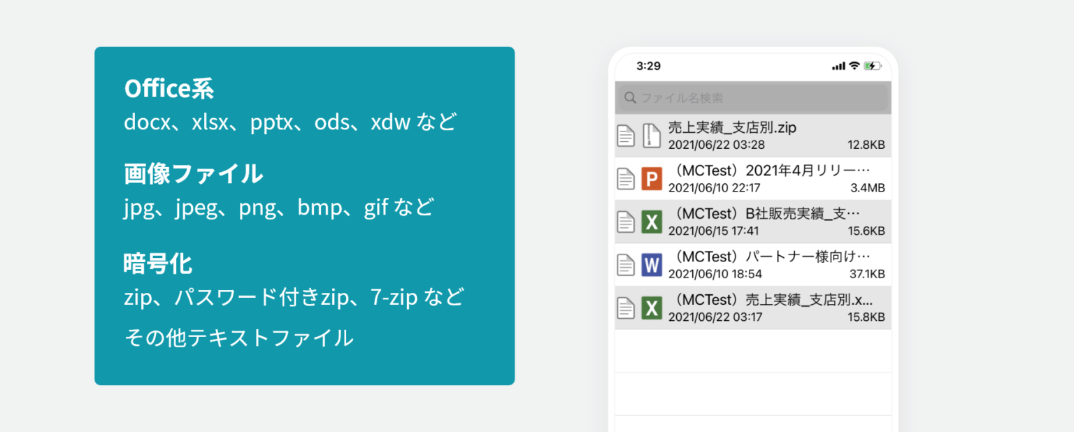Screen dimensions: 1074x432
Task: Click the ファイル名検索 search field
Action: 752,98
